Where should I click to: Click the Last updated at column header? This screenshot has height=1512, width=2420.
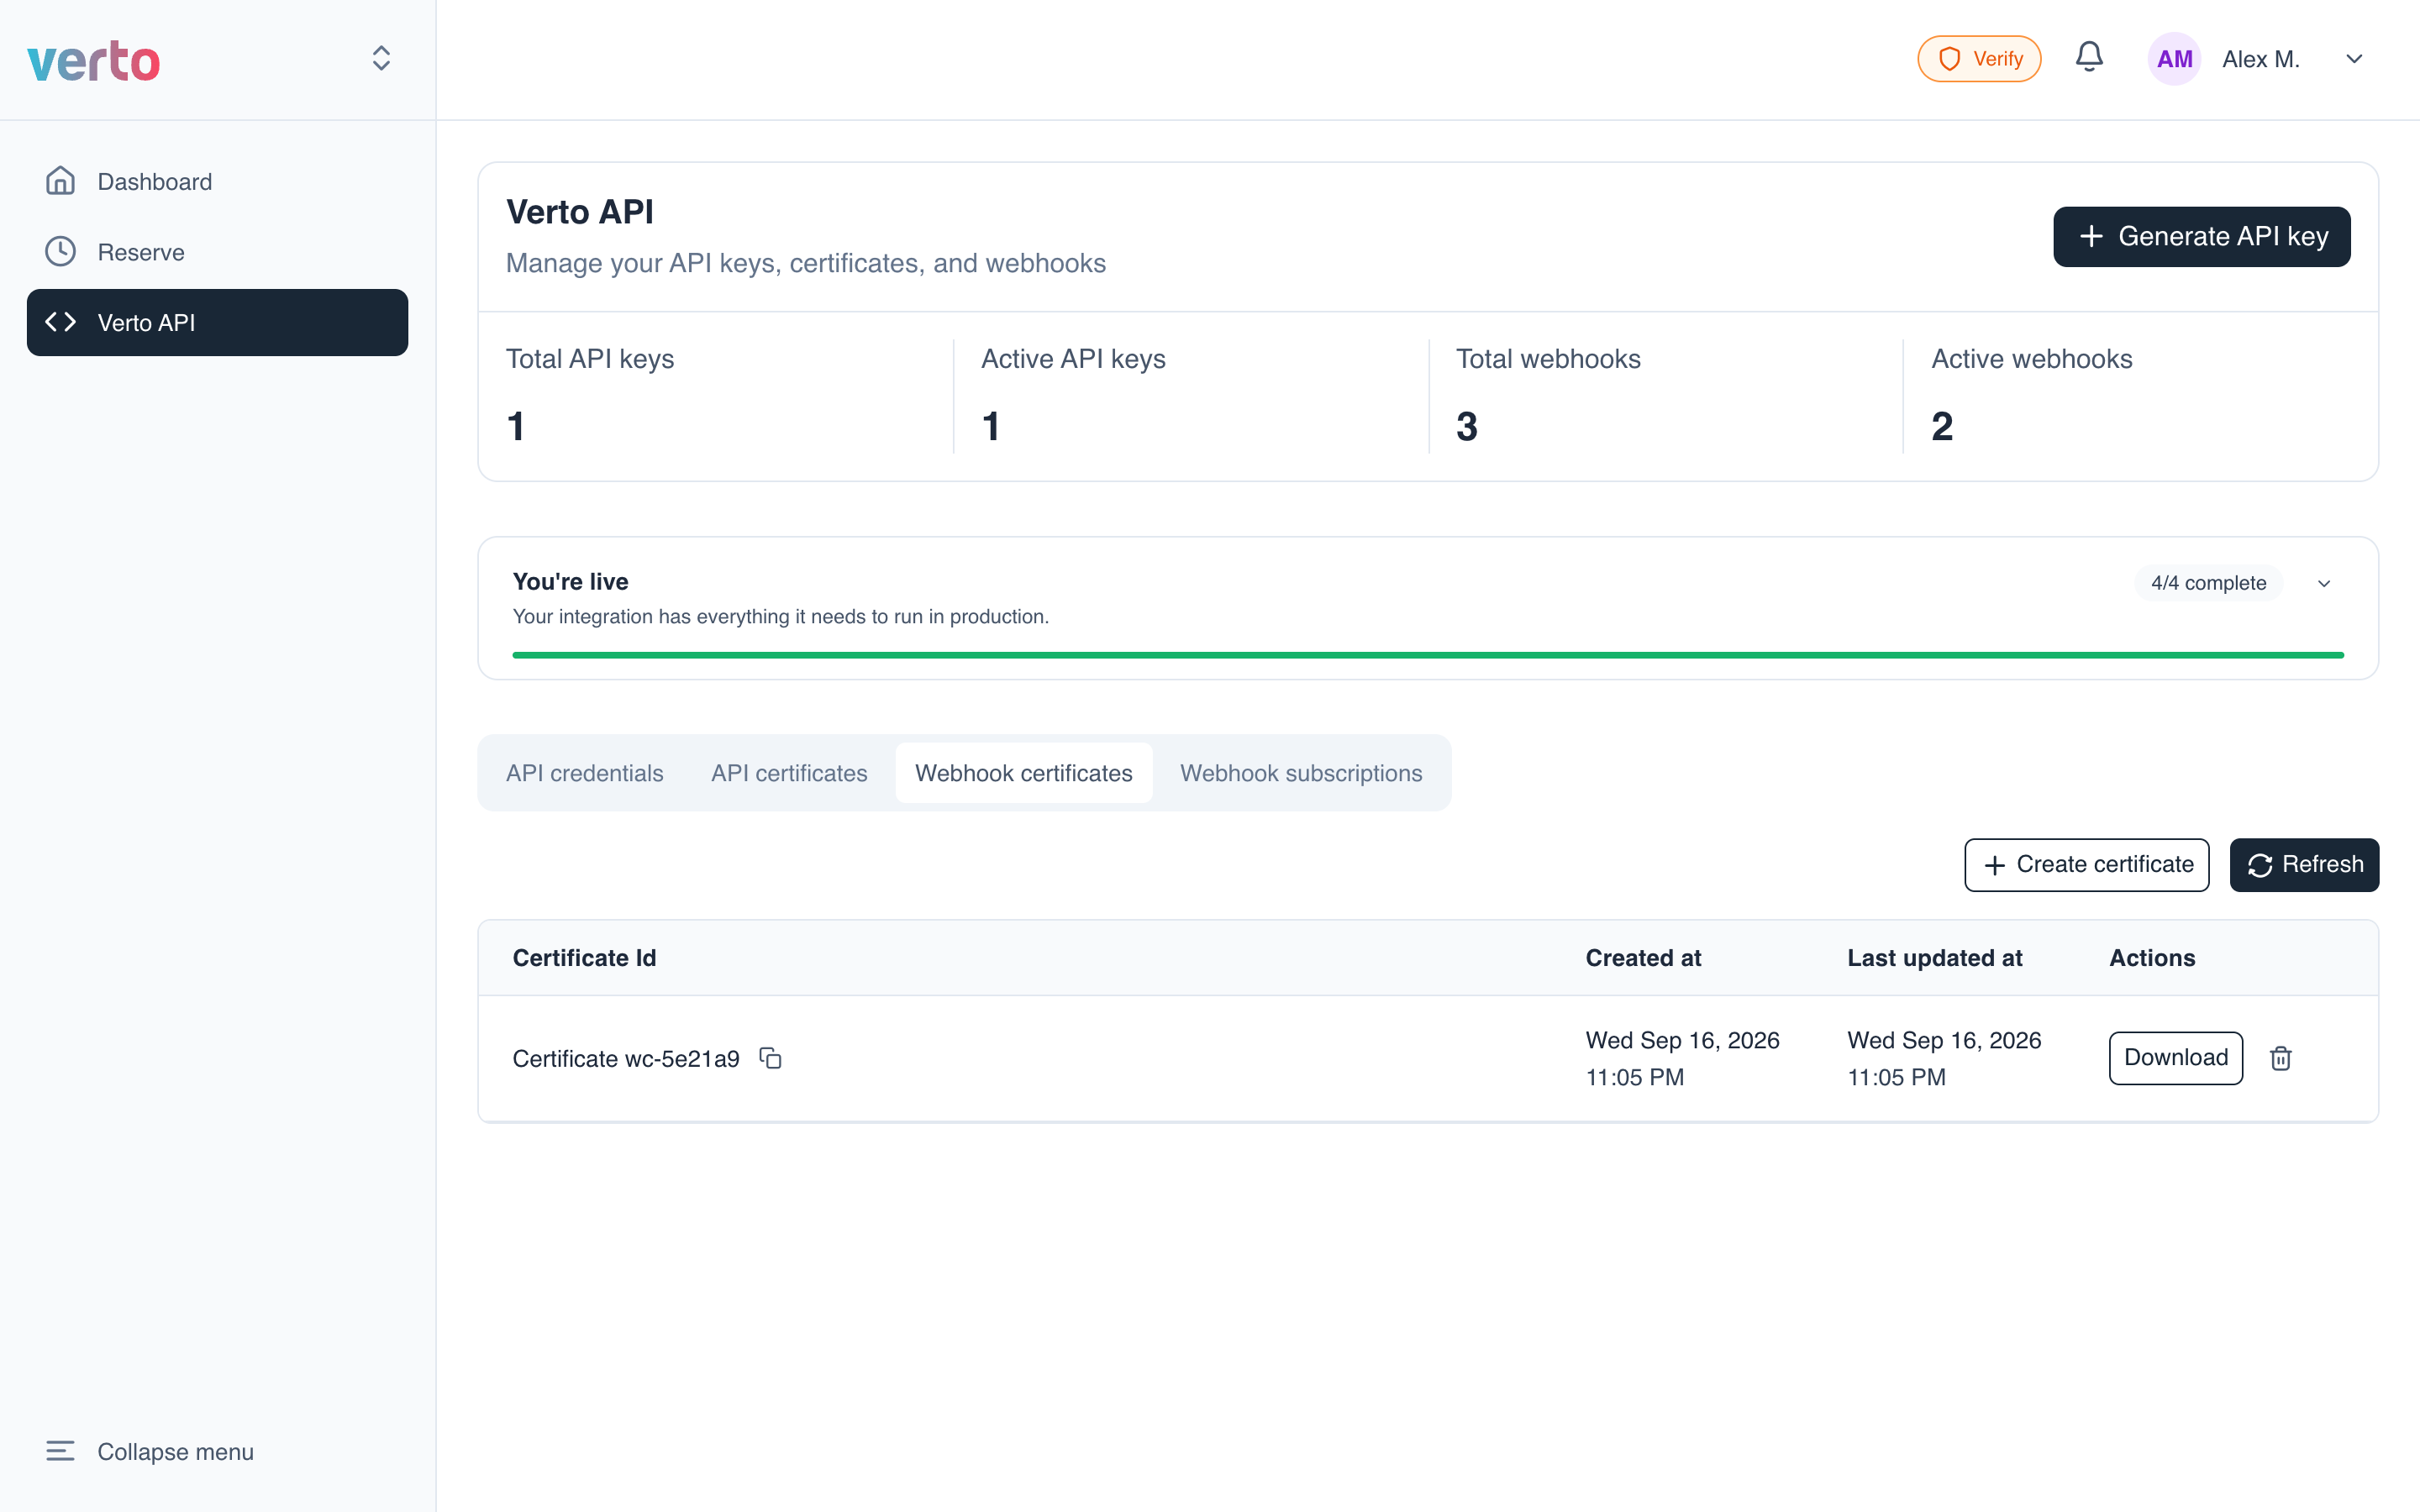click(1934, 958)
